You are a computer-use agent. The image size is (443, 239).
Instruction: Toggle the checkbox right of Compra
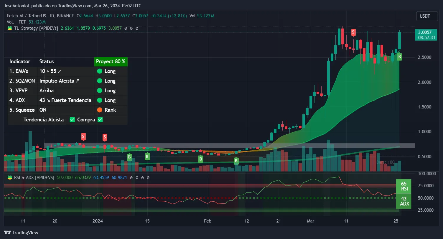100,120
